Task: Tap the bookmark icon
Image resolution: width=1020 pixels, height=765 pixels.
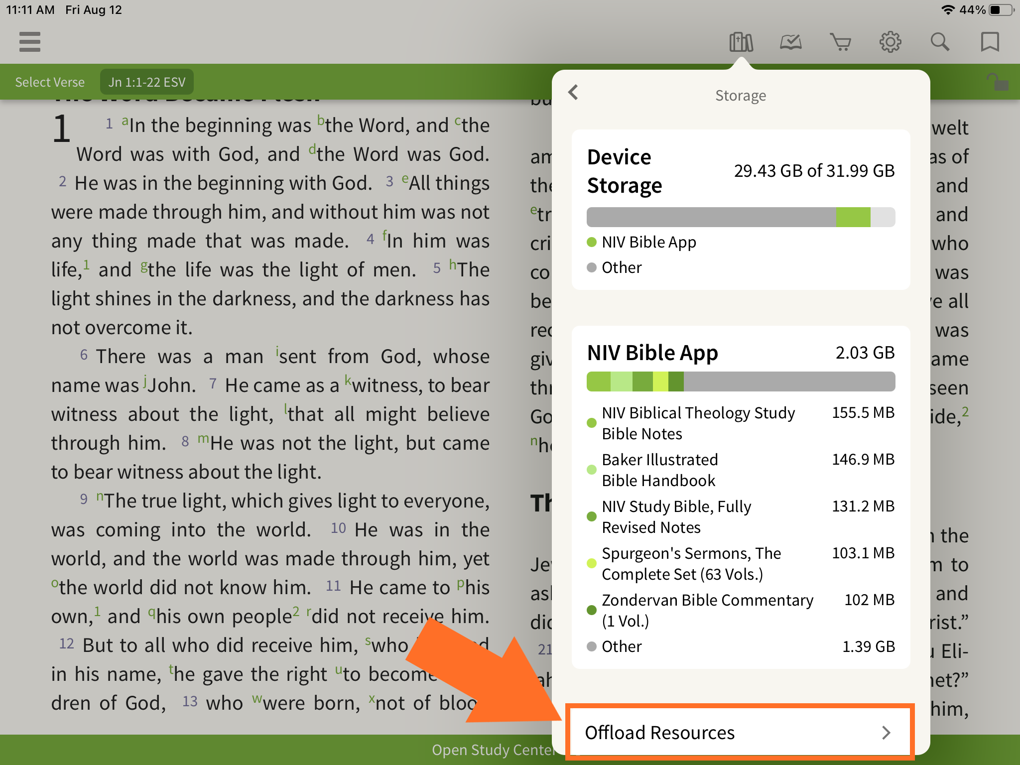Action: coord(990,42)
